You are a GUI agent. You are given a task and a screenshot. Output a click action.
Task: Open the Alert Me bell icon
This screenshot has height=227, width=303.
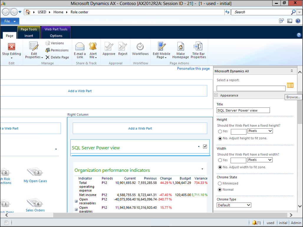click(x=93, y=47)
